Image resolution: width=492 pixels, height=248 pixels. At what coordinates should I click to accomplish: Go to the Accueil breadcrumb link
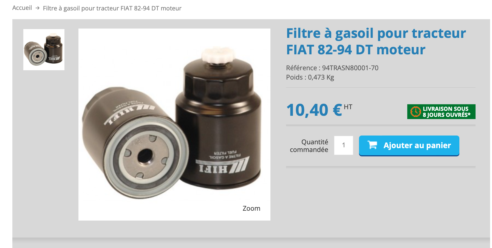[22, 8]
